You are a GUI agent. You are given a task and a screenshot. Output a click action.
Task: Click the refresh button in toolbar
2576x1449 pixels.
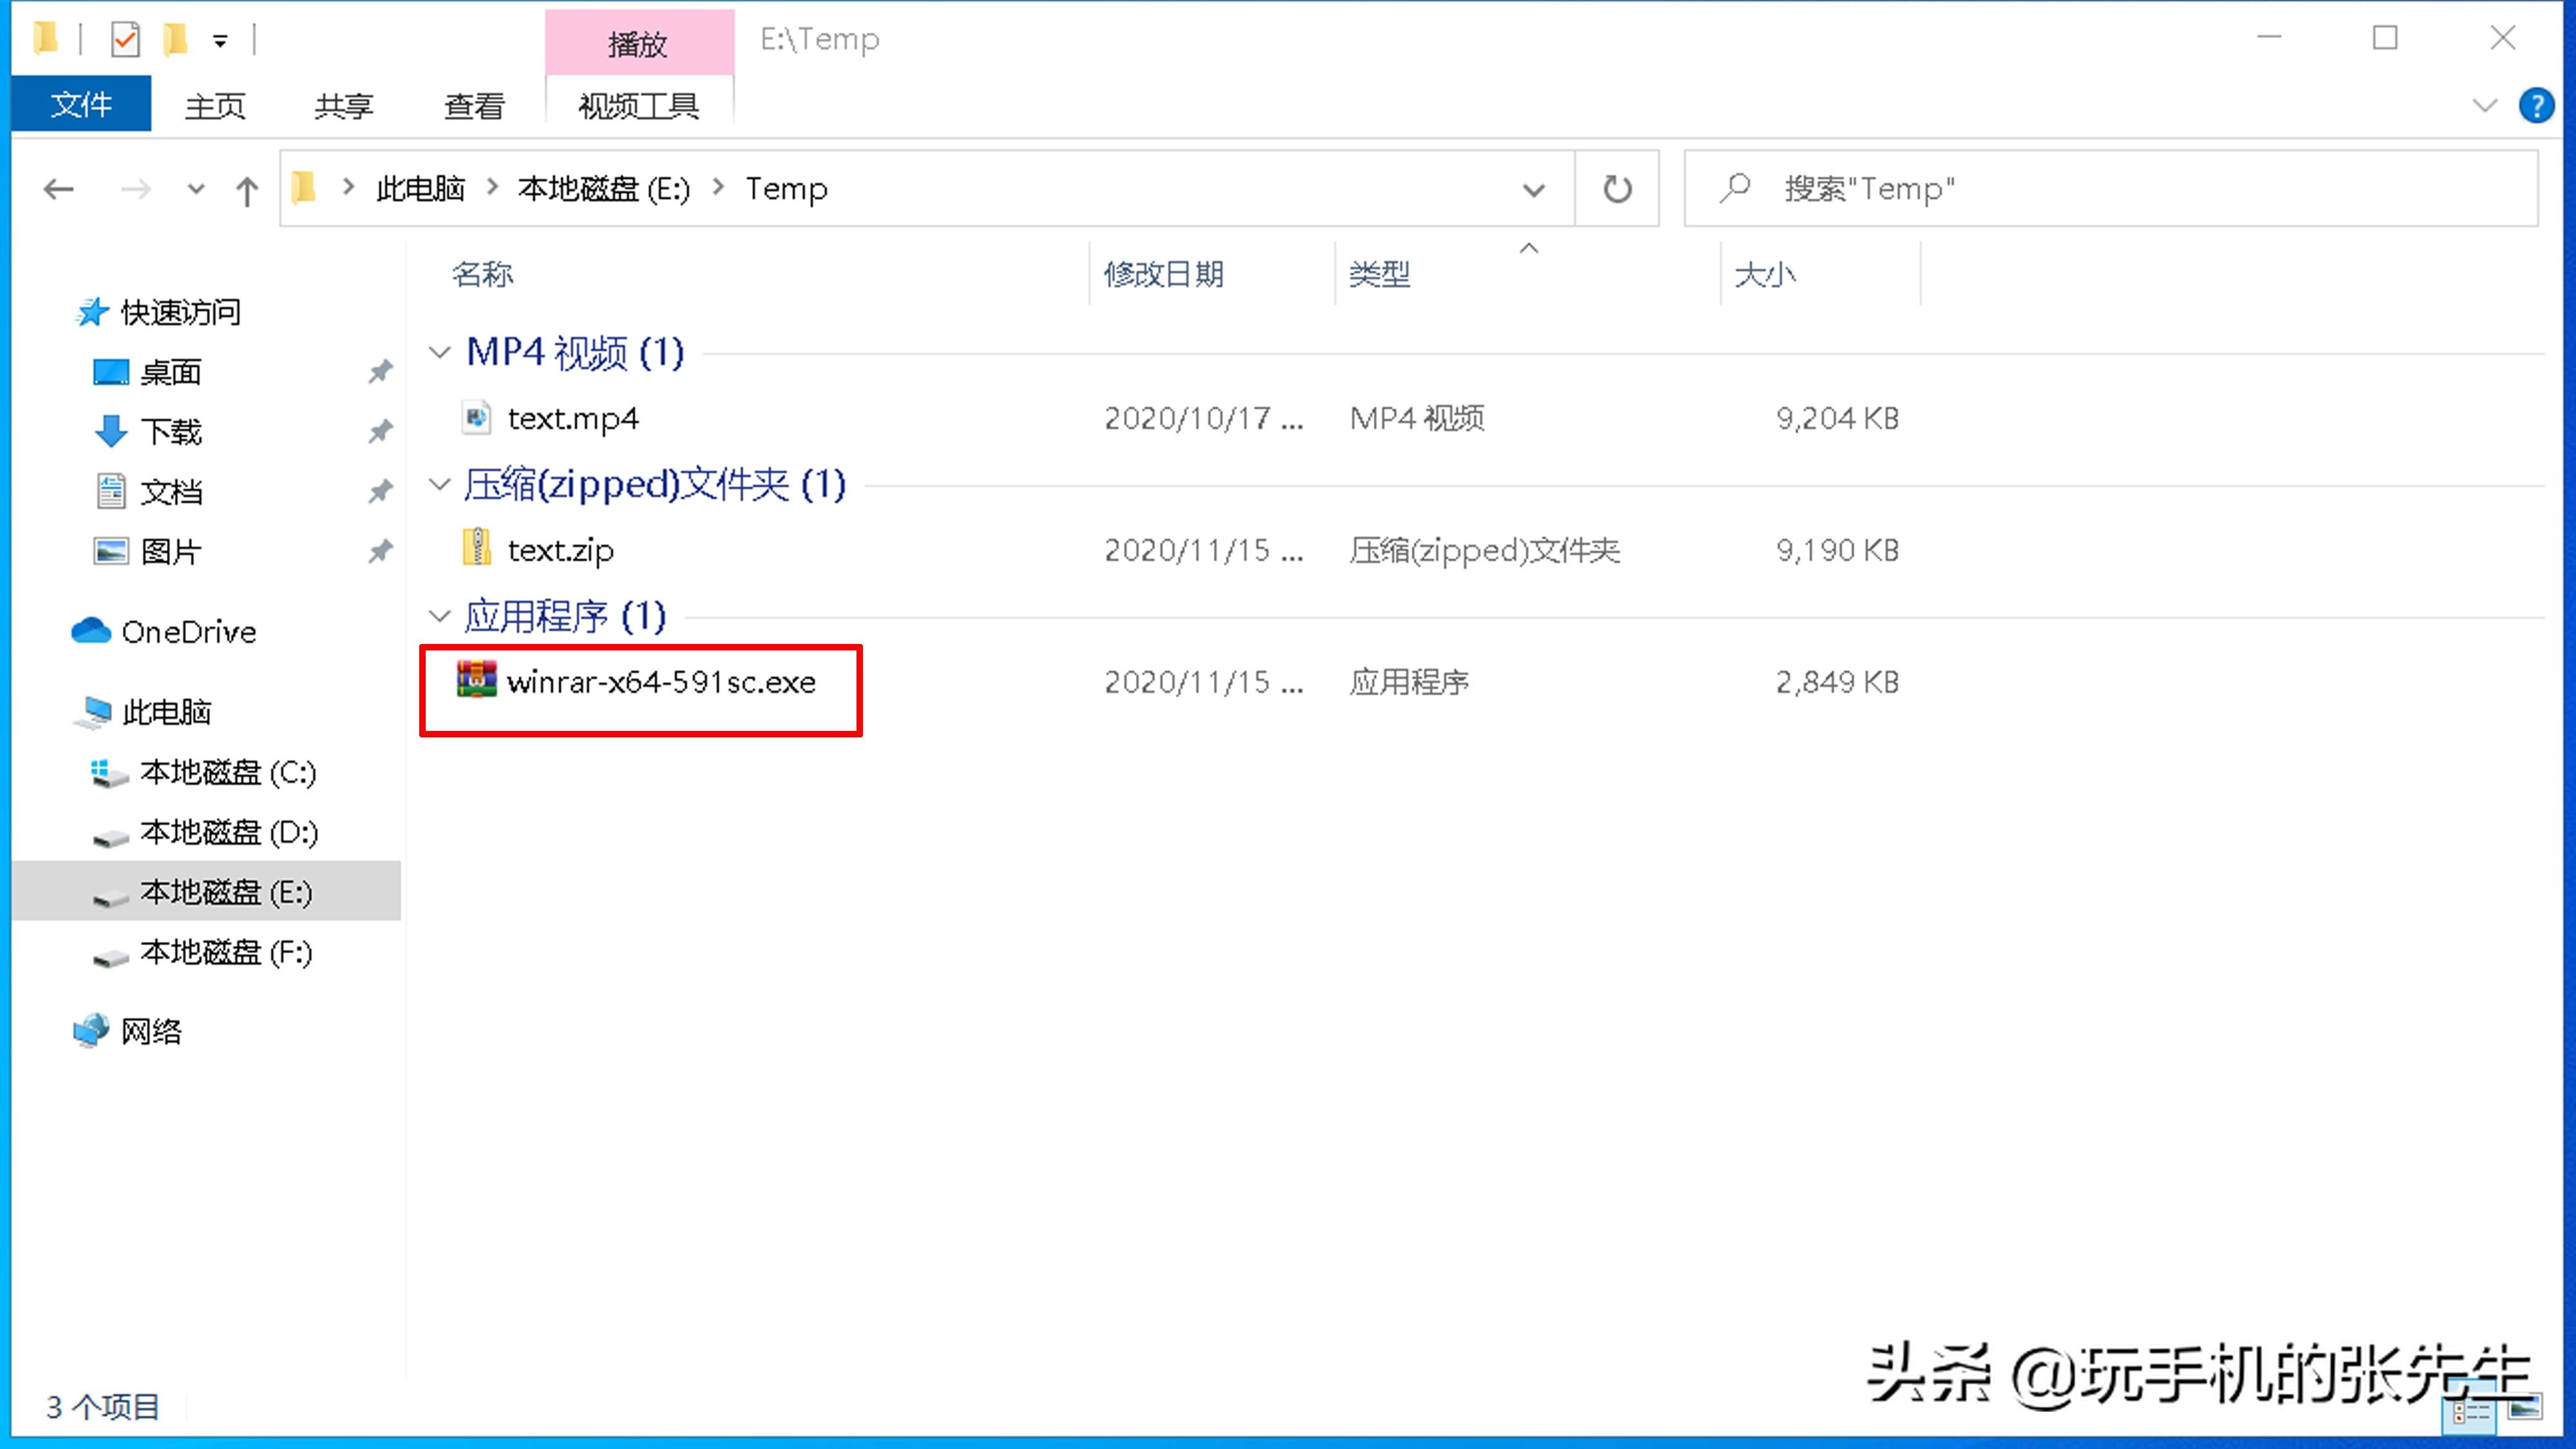point(1617,189)
